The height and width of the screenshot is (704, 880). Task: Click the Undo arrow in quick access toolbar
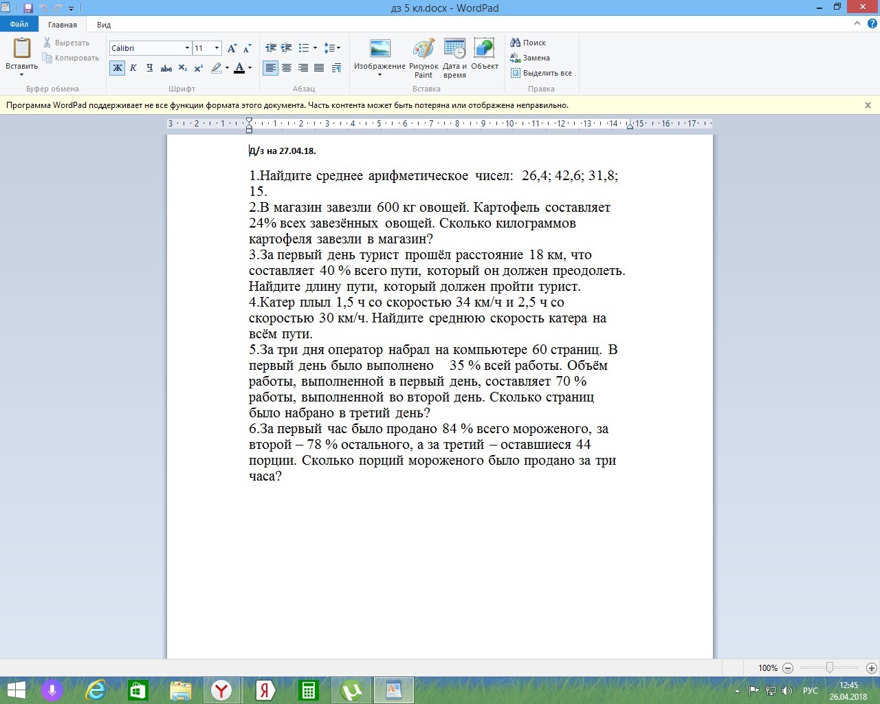click(43, 8)
